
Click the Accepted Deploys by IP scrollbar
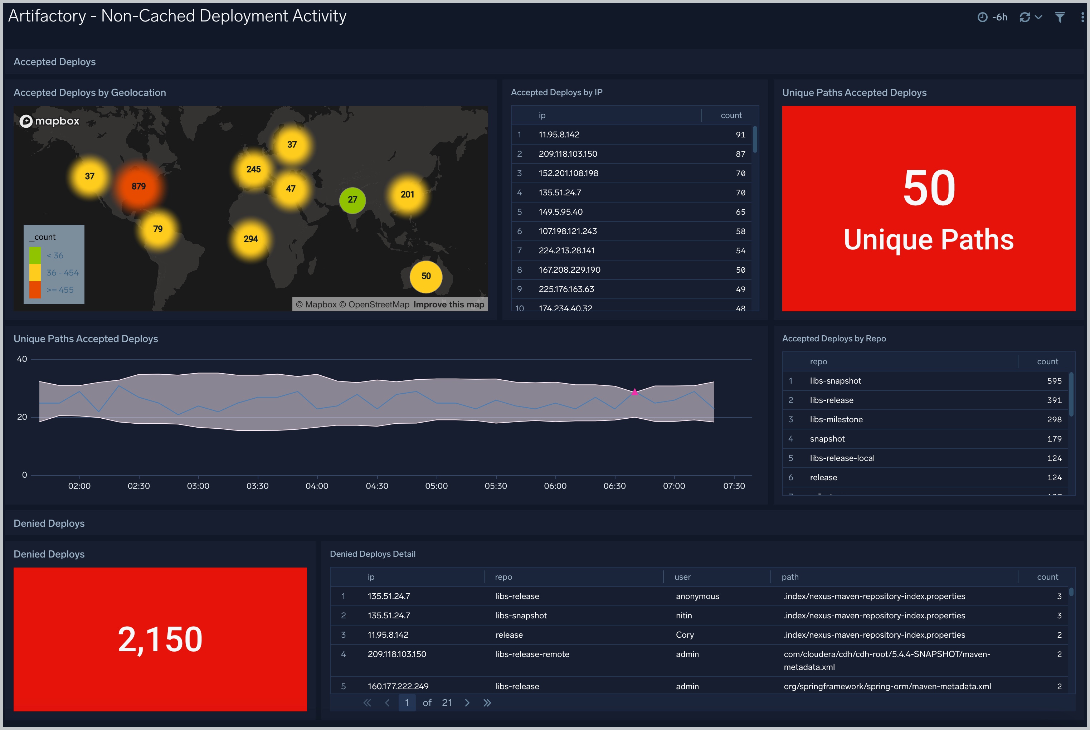[755, 139]
